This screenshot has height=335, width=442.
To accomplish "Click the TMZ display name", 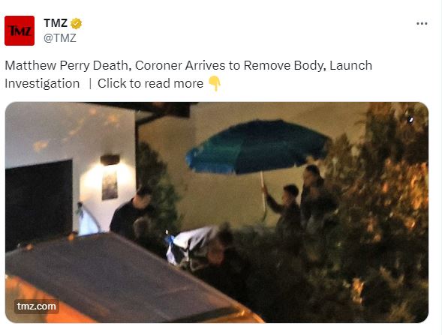I will pos(56,23).
